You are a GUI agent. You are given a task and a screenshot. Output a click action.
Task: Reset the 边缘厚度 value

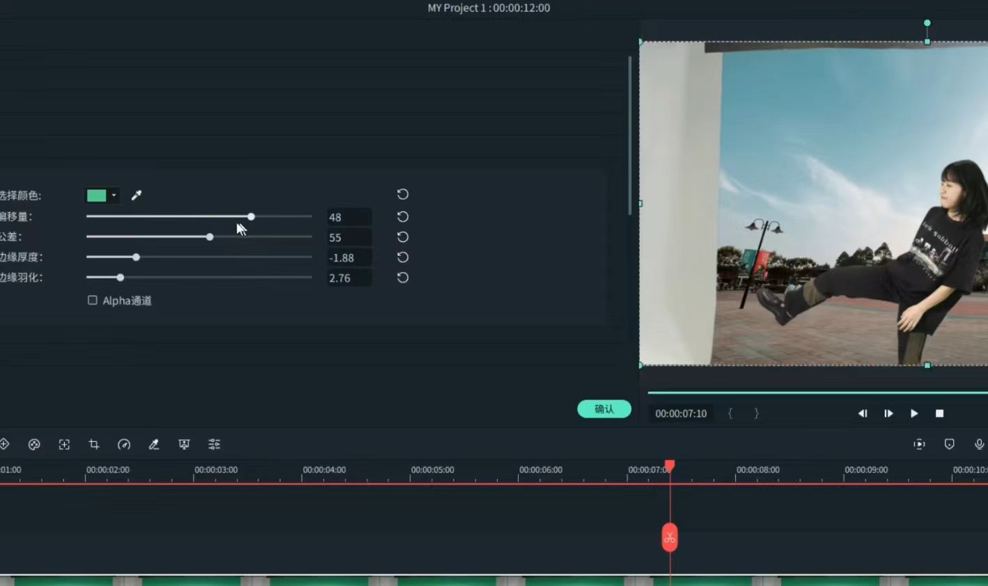click(402, 257)
